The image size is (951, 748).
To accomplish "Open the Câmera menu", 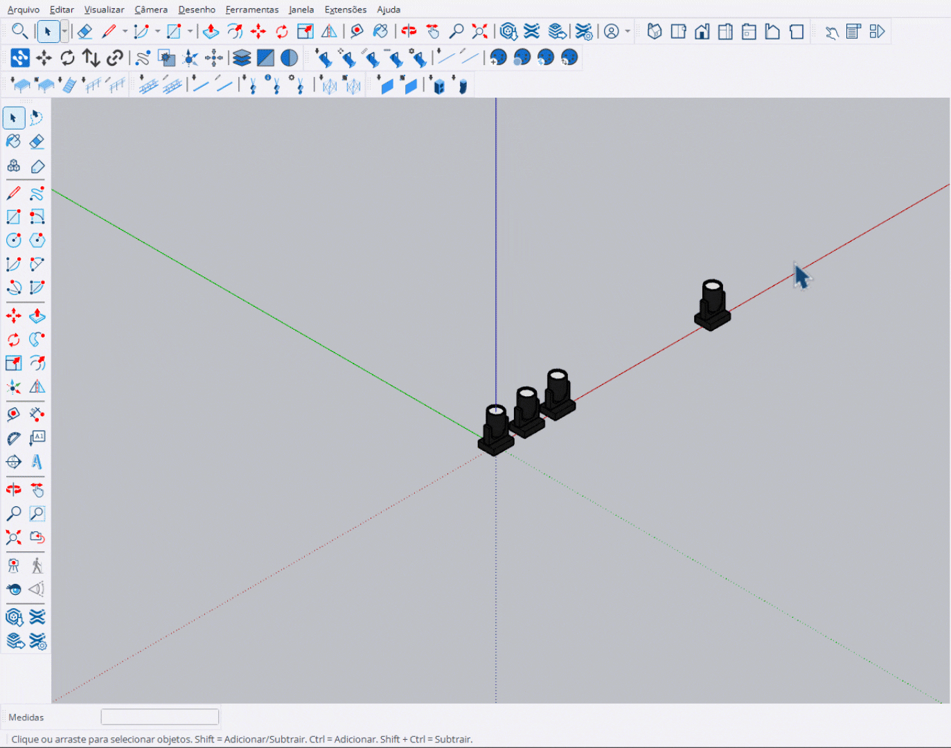I will tap(151, 10).
